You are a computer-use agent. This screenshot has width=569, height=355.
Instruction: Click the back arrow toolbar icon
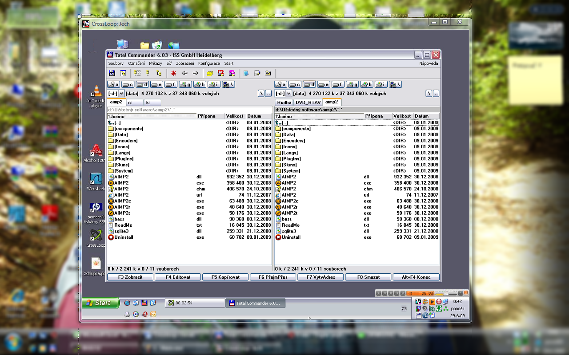pyautogui.click(x=184, y=73)
